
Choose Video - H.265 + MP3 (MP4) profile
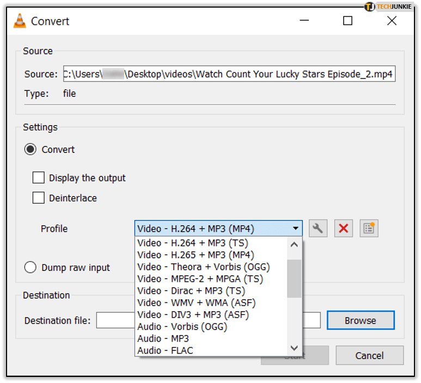[196, 255]
